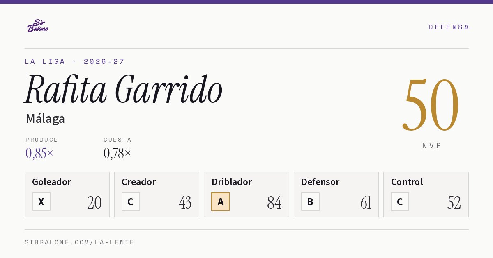Open the sirbalone.com/la-lente link
The width and height of the screenshot is (493, 258).
click(x=79, y=242)
